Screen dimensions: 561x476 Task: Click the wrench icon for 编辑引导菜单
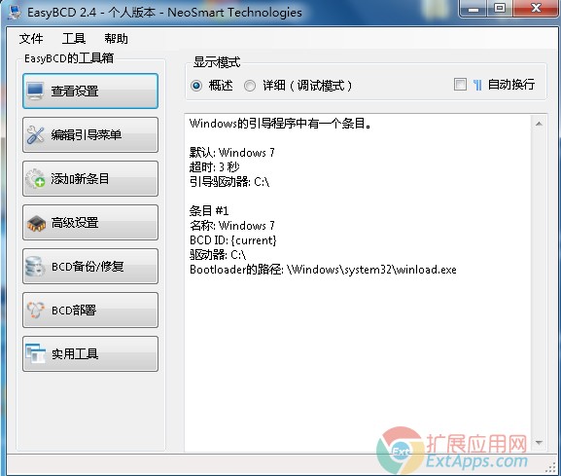click(x=35, y=135)
